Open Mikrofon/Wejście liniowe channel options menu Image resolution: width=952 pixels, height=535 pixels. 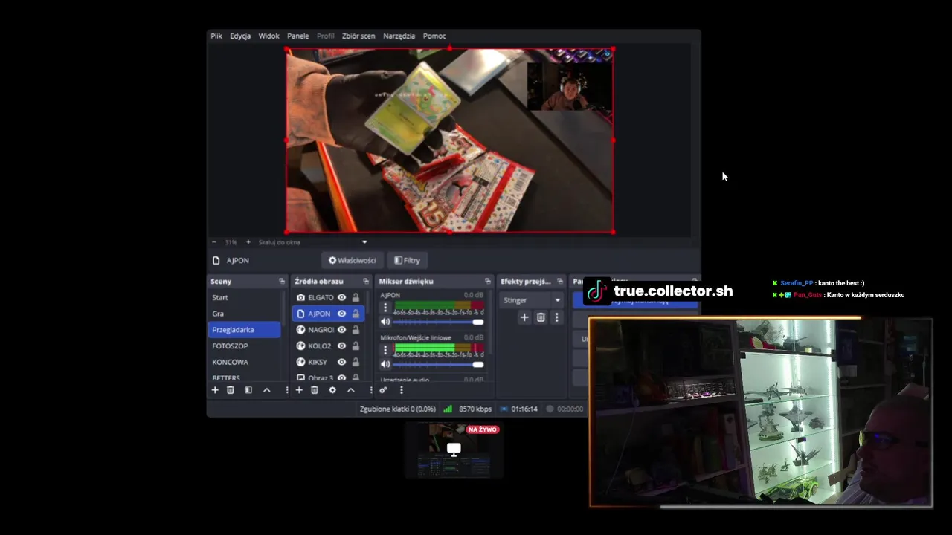tap(385, 349)
